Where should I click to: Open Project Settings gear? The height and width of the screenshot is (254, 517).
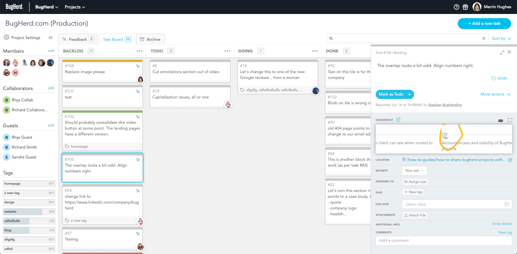6,37
